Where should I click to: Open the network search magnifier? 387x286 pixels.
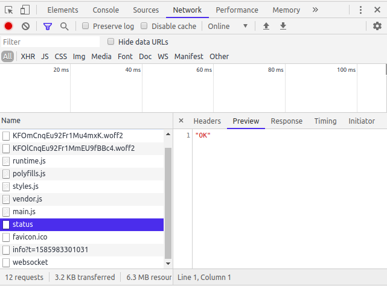tap(65, 26)
